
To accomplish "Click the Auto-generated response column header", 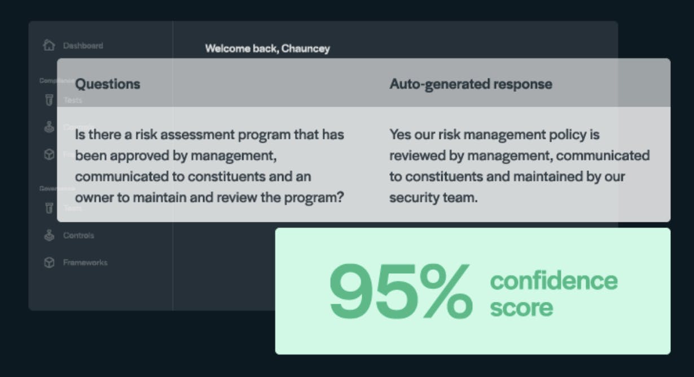I will click(471, 84).
